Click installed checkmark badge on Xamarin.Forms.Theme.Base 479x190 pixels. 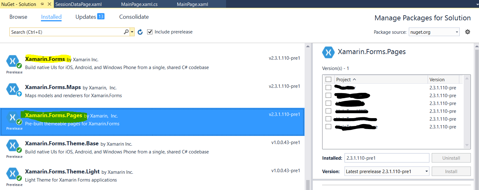pos(19,150)
